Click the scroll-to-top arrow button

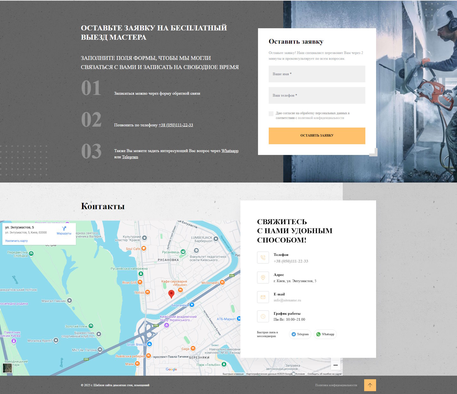[370, 385]
